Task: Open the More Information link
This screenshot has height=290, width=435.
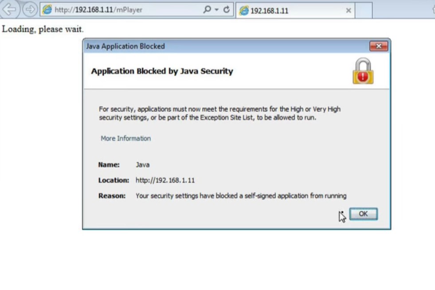Action: (125, 138)
